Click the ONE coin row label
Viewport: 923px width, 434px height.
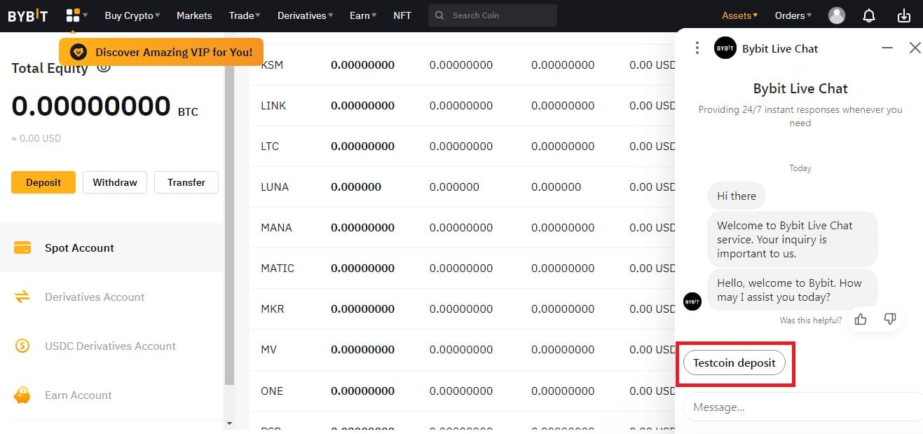tap(272, 390)
